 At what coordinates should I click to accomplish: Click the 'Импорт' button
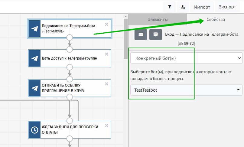coord(202,7)
